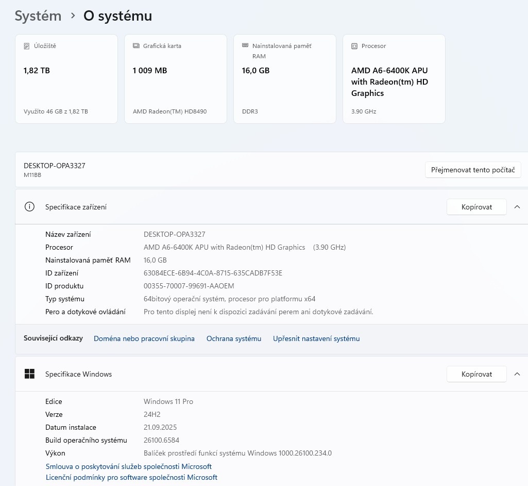Copy device specs with Kopírovat button

pos(476,207)
